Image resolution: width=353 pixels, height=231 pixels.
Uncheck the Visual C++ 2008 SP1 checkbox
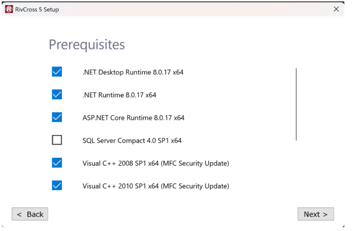click(x=57, y=163)
